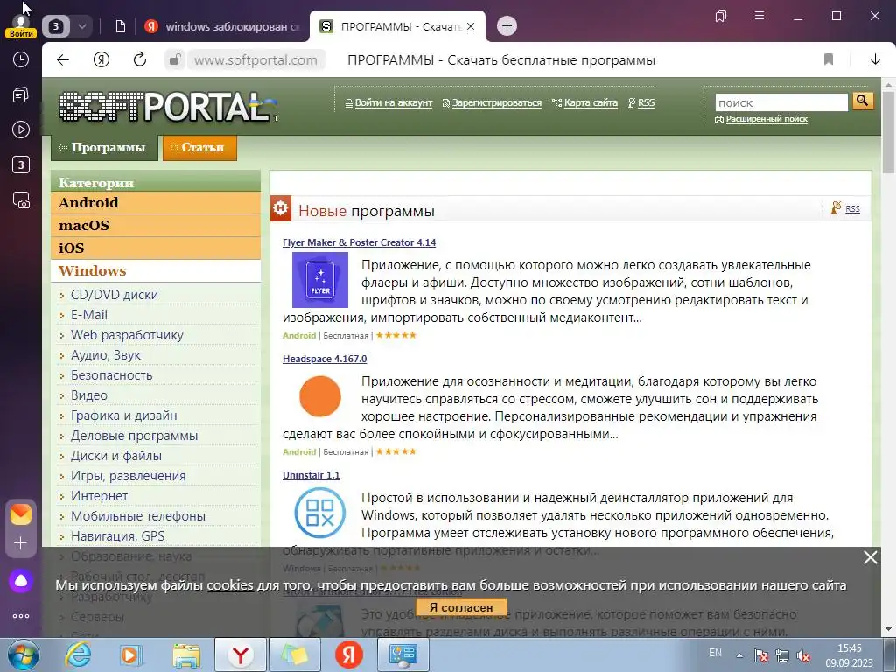Open Карта сайта link
The image size is (896, 672).
(591, 103)
